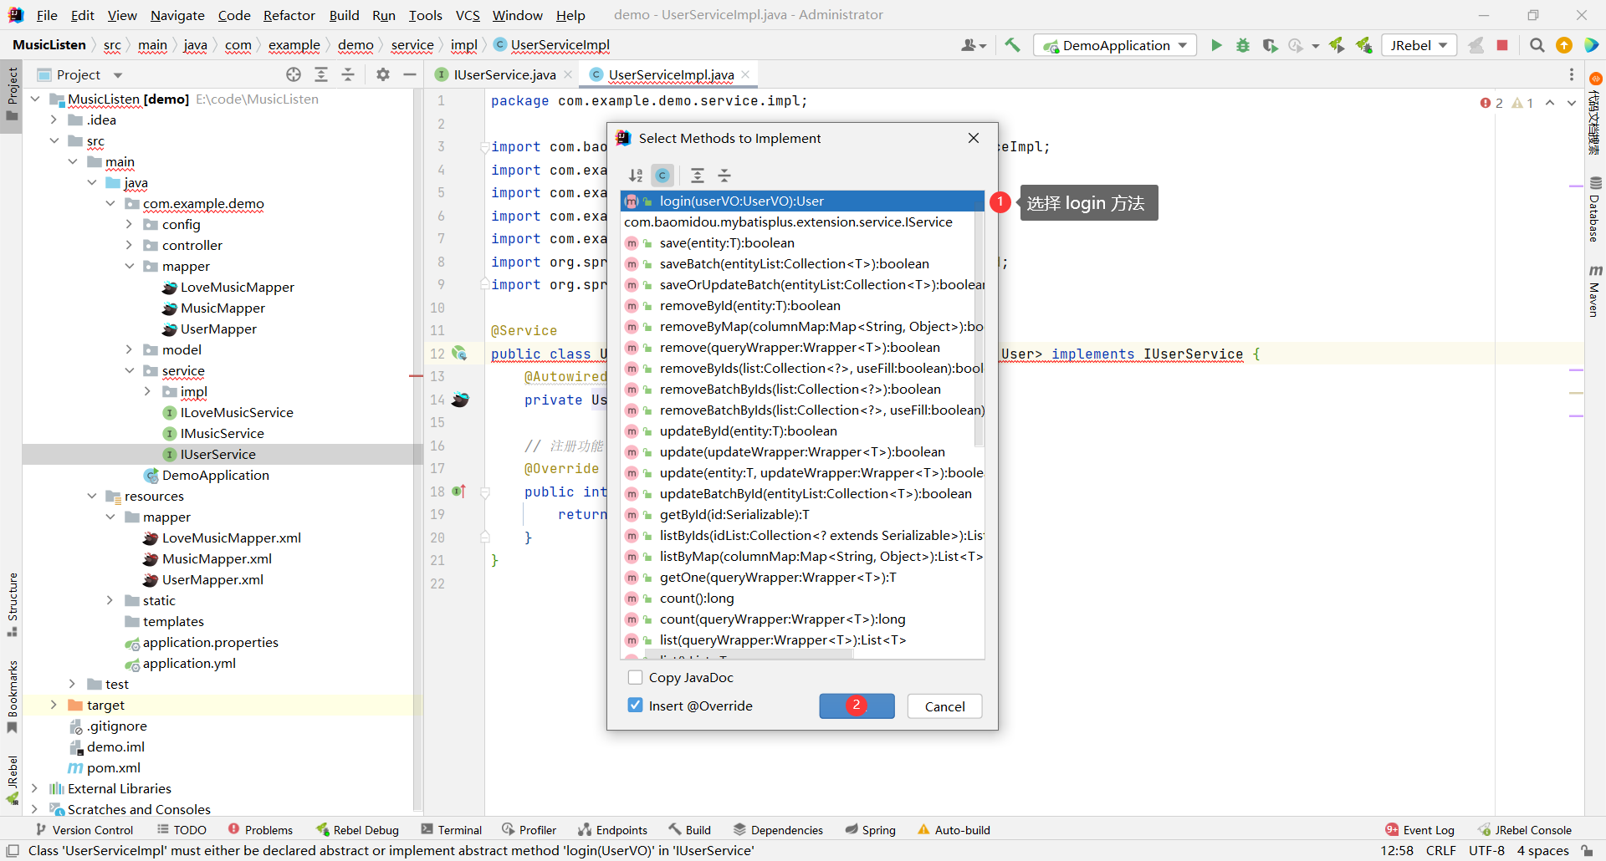Click Cancel in the implement methods dialog
Image resolution: width=1606 pixels, height=861 pixels.
coord(944,706)
